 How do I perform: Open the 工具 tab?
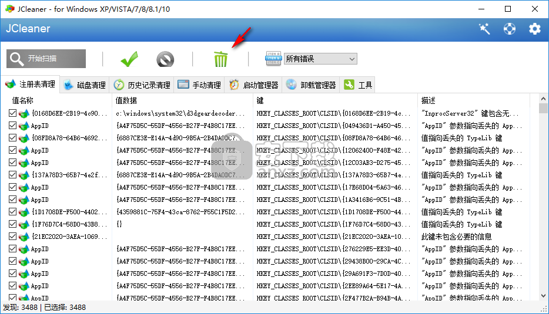pyautogui.click(x=357, y=85)
